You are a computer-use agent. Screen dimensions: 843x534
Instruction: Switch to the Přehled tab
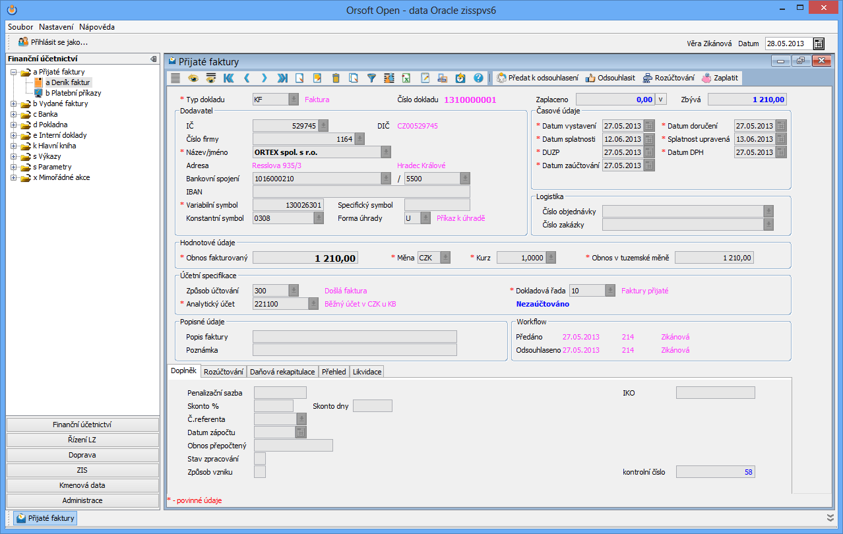334,372
